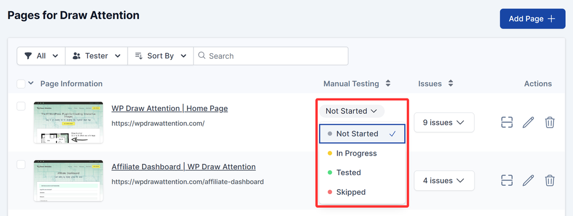Screen dimensions: 573x216
Task: Open the All filter dropdown
Action: point(41,56)
